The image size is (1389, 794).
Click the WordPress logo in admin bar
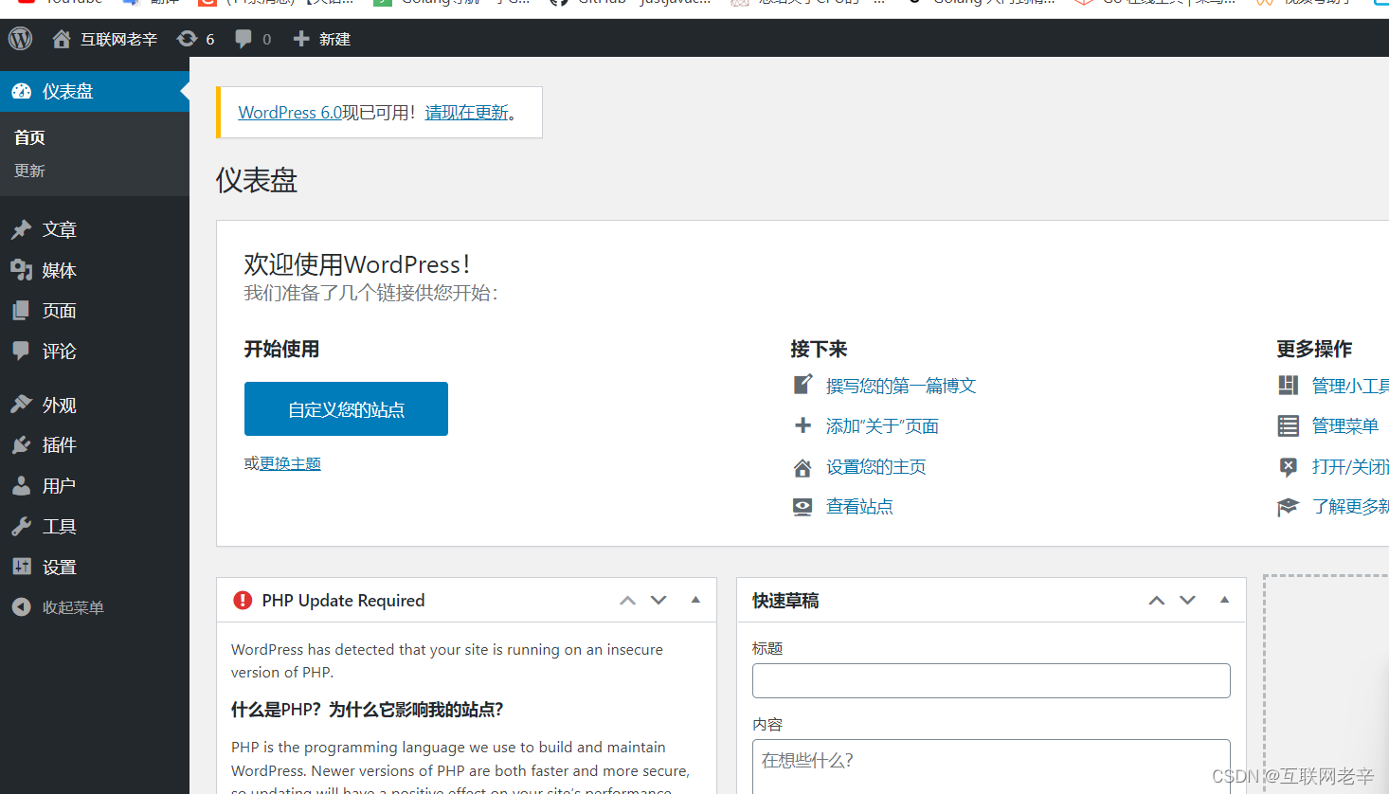[x=20, y=39]
